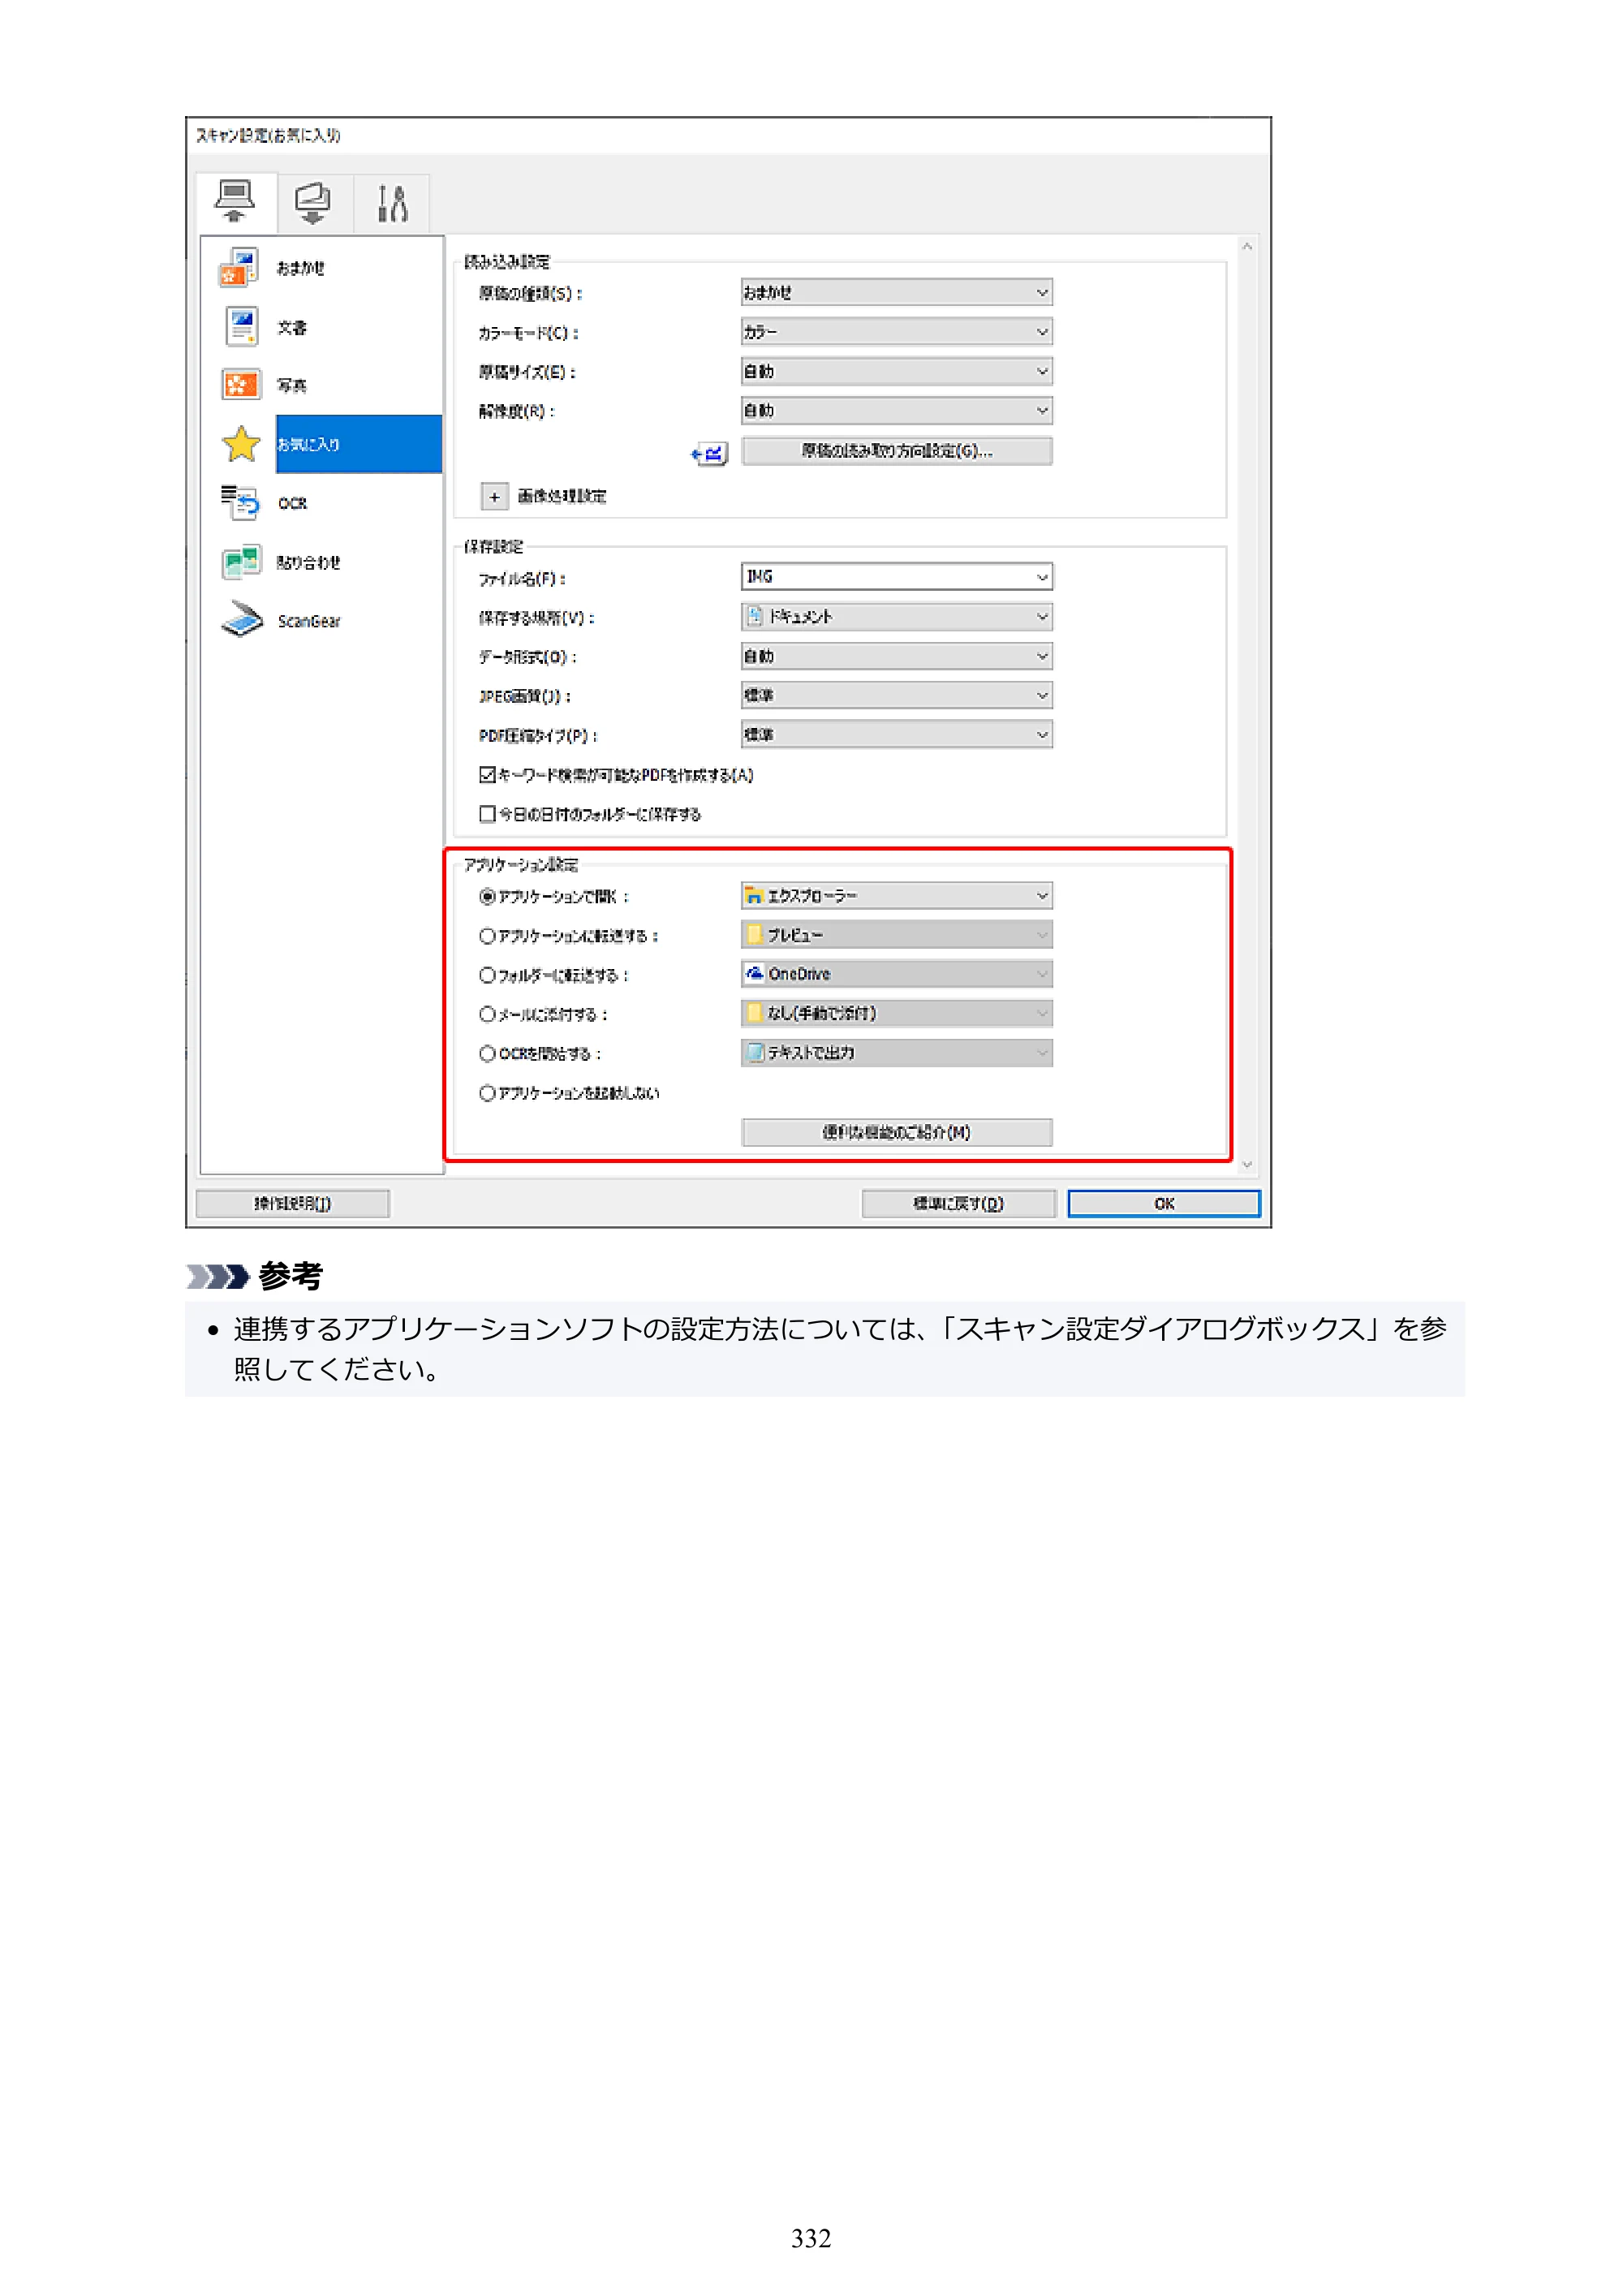The width and height of the screenshot is (1623, 2296).
Task: Click scrollbar down arrow
Action: [1246, 1164]
